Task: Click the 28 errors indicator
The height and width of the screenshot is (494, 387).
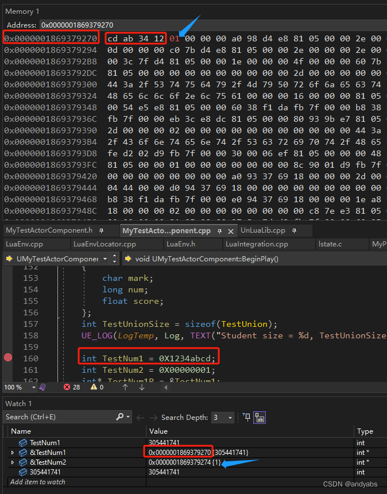Action: [x=72, y=387]
